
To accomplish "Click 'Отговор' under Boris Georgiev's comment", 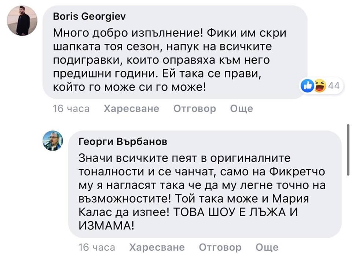I will (194, 109).
